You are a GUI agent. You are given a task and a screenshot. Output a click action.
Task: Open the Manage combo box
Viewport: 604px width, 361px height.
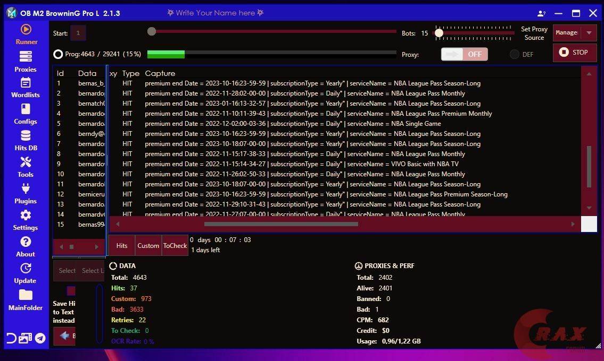click(575, 33)
